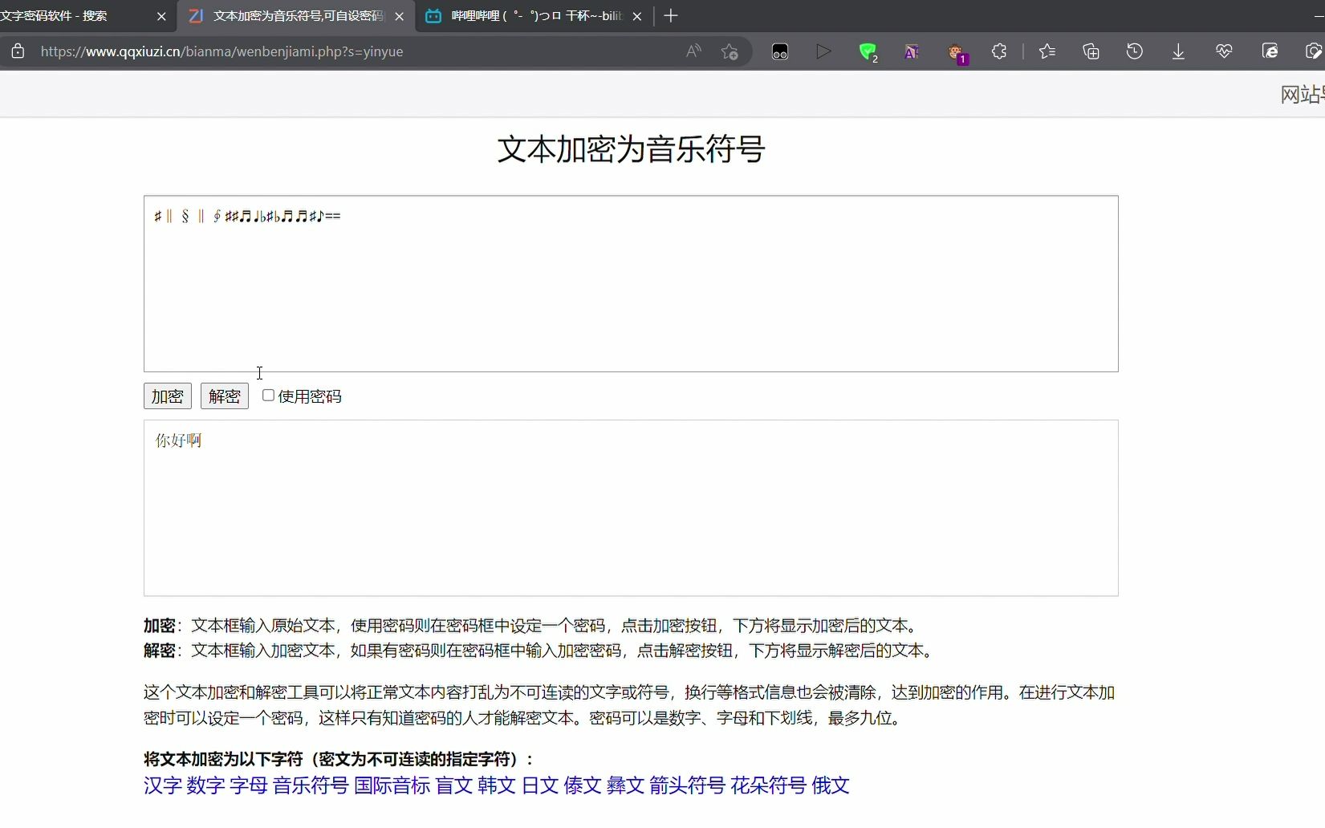Open the 数字 encryption link
Screen dimensions: 1325x828
[205, 785]
